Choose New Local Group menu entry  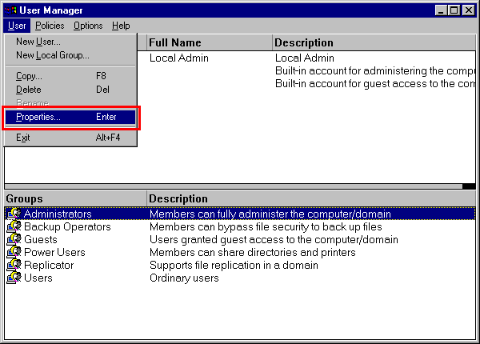(x=53, y=55)
